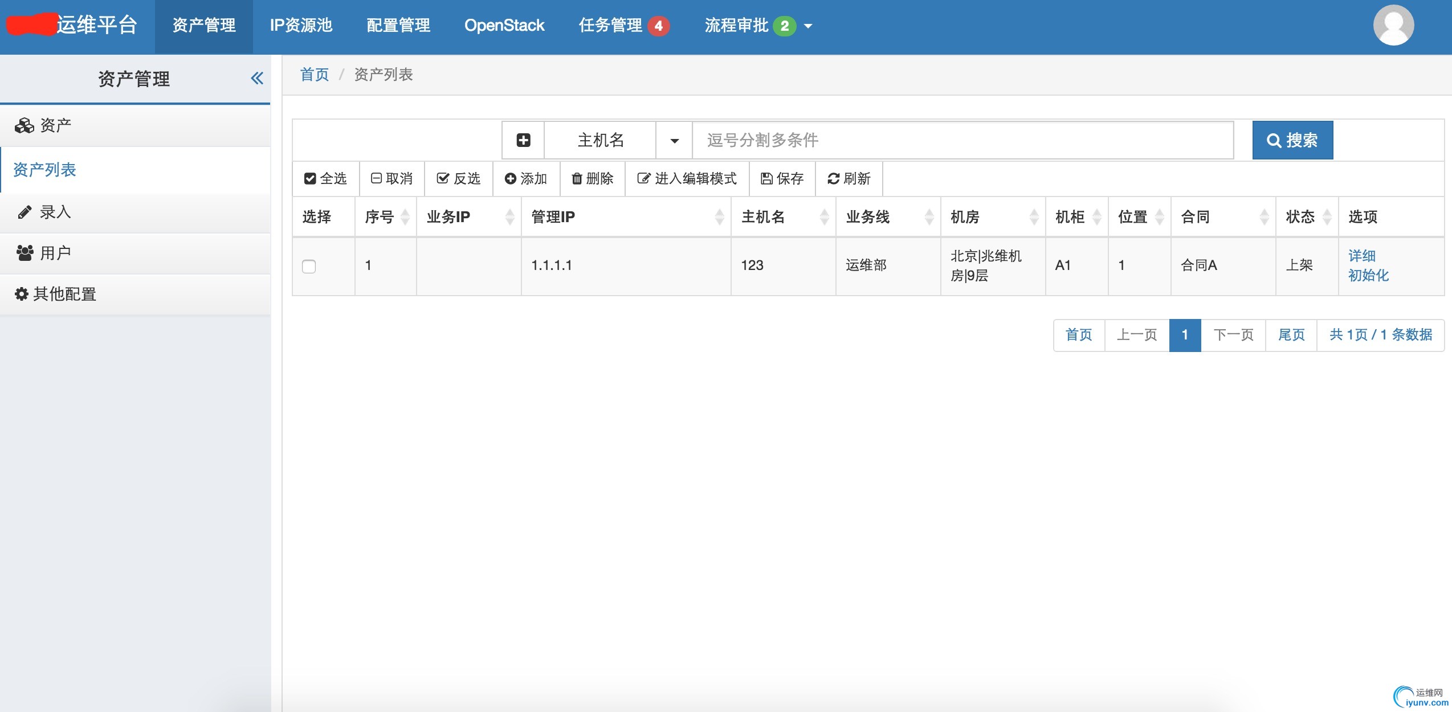
Task: Click 添加 to add an asset
Action: pyautogui.click(x=526, y=179)
